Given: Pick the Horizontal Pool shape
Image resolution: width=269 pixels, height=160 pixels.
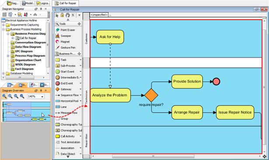Looking at the screenshot, I should (67, 101).
